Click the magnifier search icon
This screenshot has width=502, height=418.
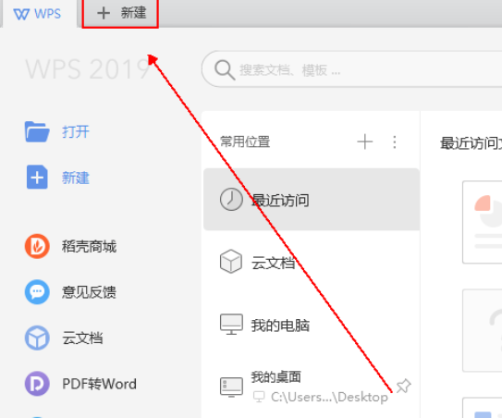225,69
